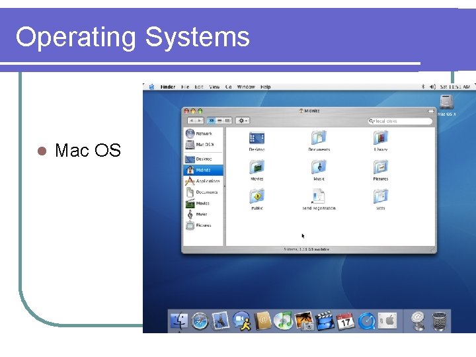Click the @ website spring icon in Dock
476x357 pixels.
[x=418, y=321]
